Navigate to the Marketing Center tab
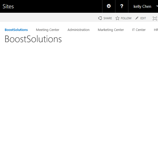 click(111, 30)
